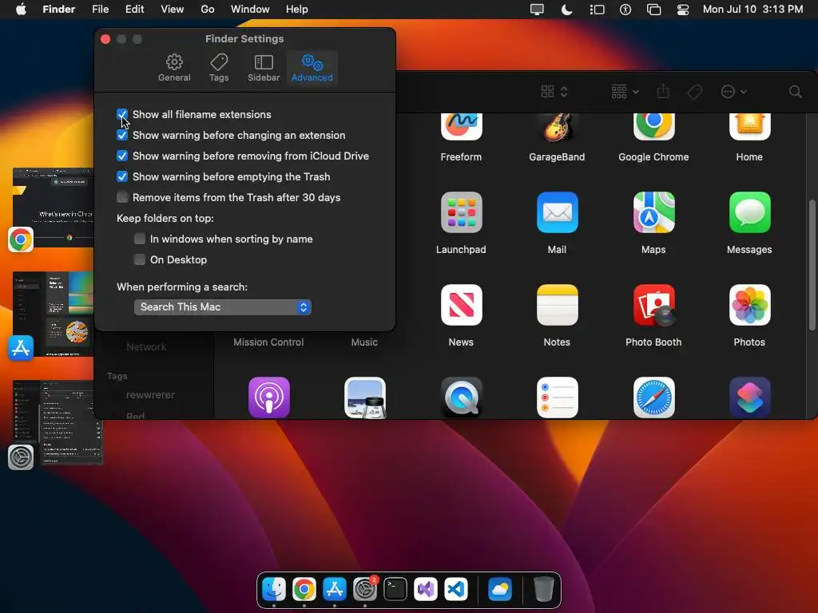This screenshot has height=613, width=818.
Task: Select the News app icon
Action: click(461, 305)
